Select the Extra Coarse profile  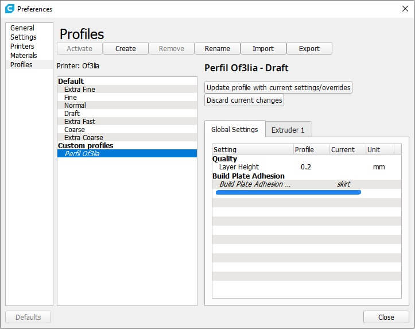[x=84, y=137]
